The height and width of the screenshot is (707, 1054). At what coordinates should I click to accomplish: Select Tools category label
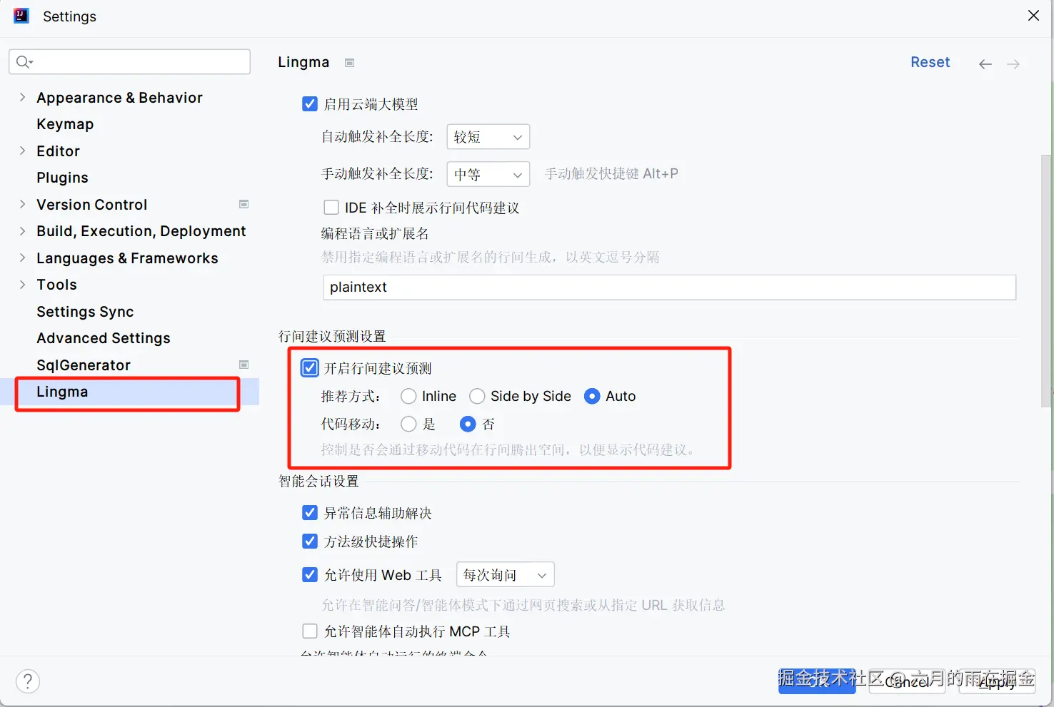[56, 285]
